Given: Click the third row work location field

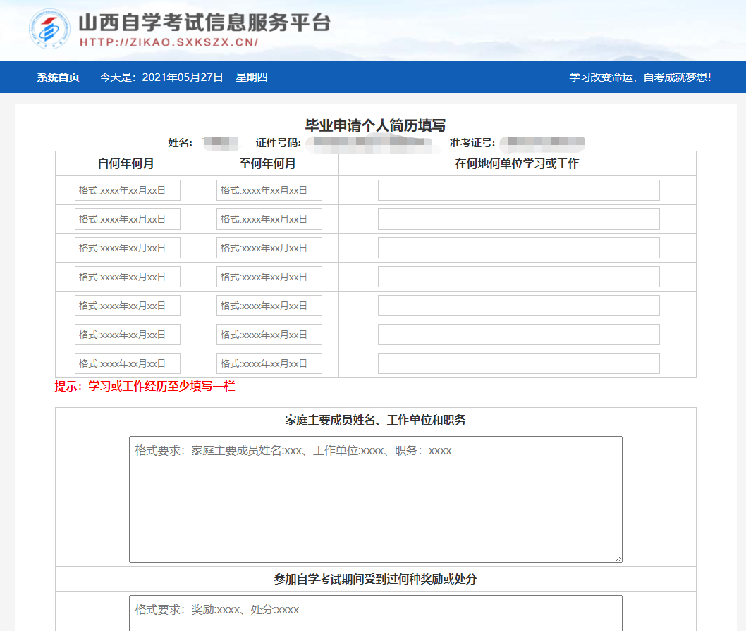Looking at the screenshot, I should point(519,247).
